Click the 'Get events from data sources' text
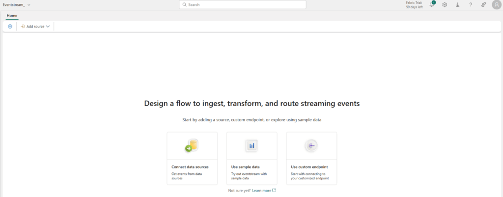The image size is (503, 197). [187, 176]
